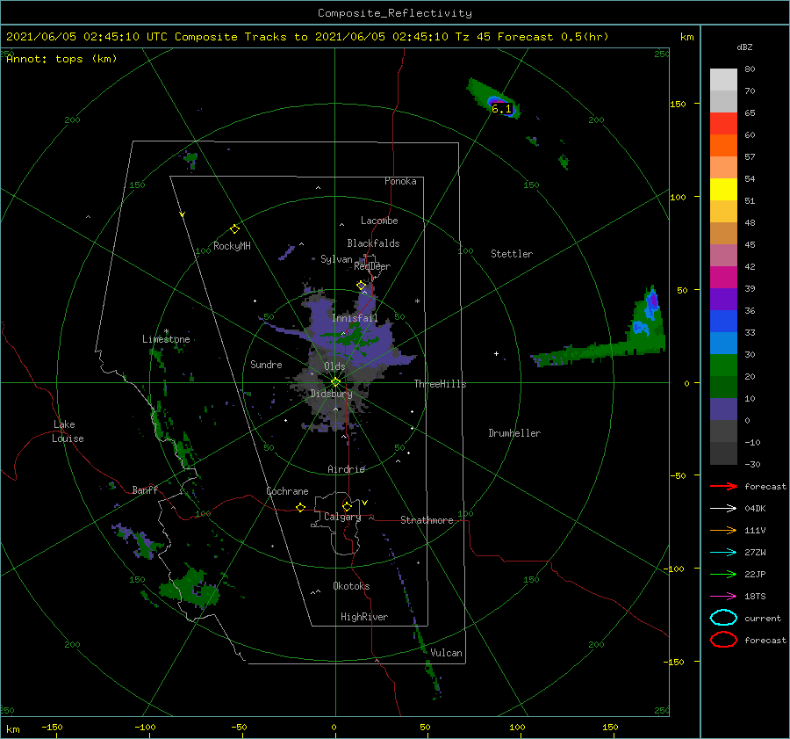Click the red forecast arrow in legend

(723, 486)
